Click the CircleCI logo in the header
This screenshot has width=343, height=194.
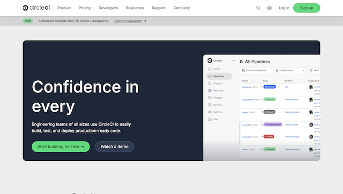(36, 8)
